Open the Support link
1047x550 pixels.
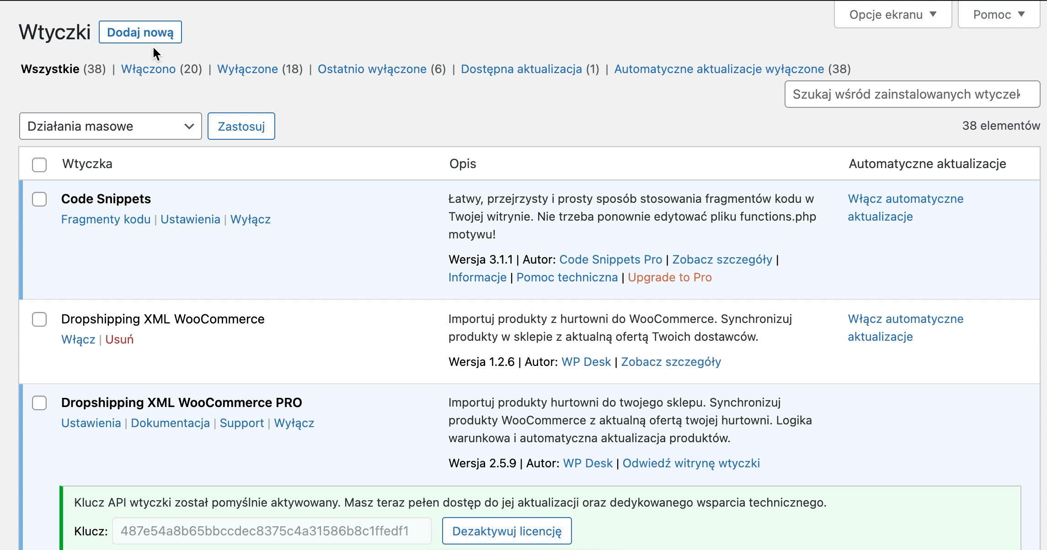(x=242, y=423)
